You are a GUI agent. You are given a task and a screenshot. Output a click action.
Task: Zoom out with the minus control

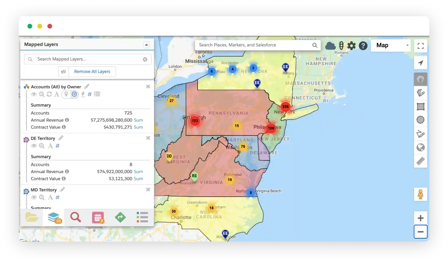pos(420,232)
